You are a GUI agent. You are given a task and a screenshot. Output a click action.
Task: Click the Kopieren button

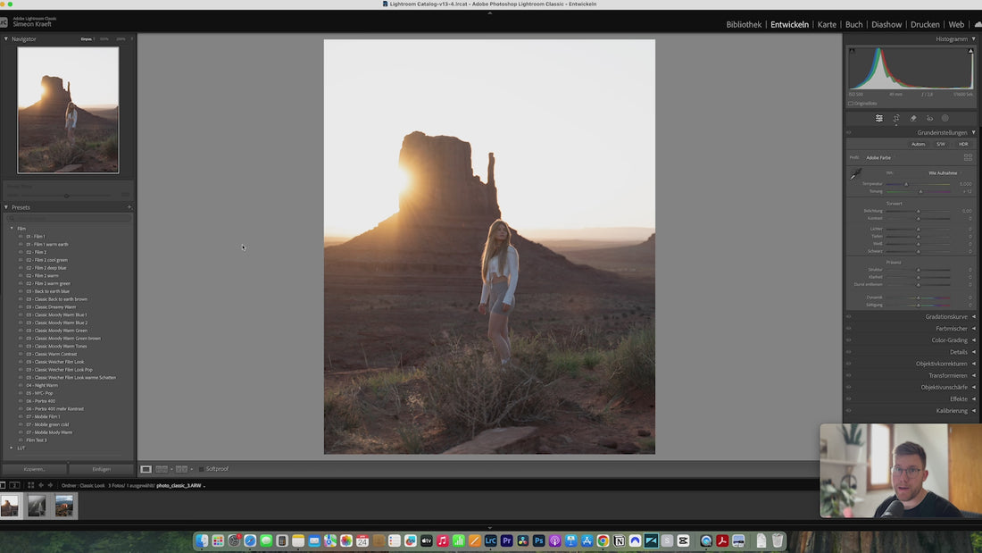35,469
